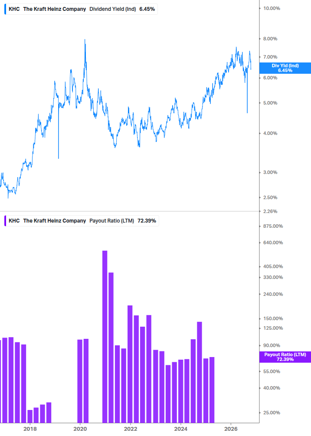Click the 25.00% payout ratio axis label

272,413
